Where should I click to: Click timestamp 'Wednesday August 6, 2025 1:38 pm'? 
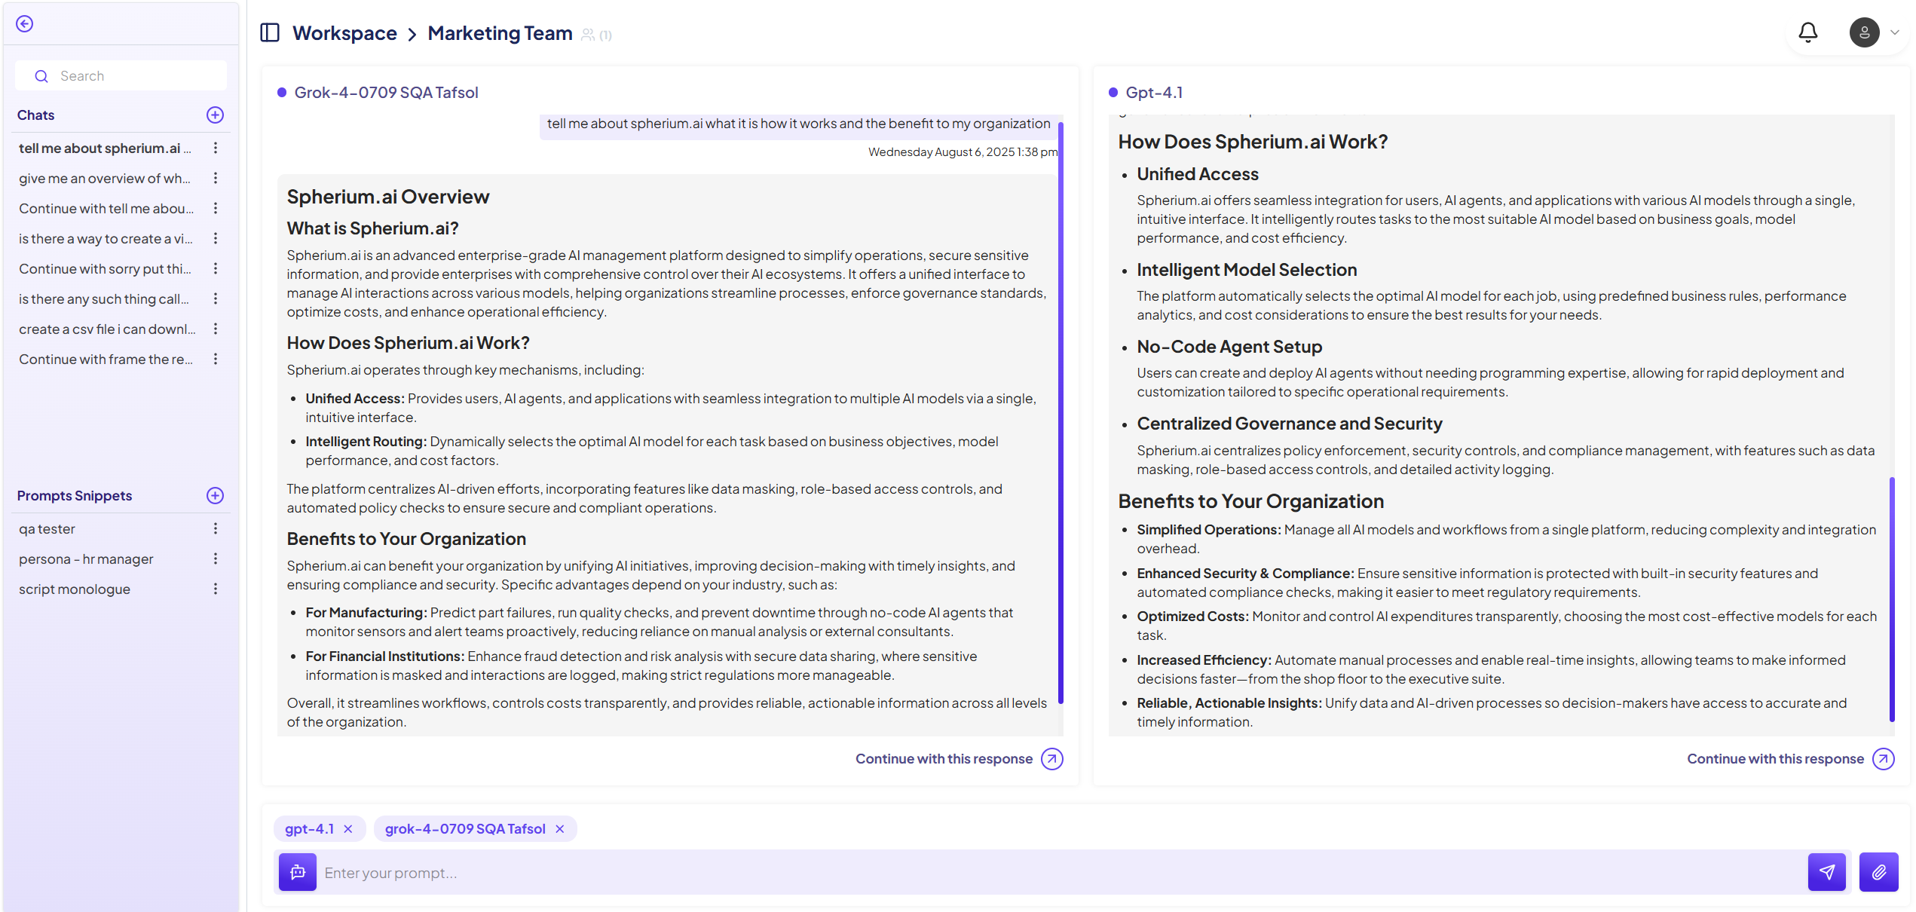click(x=963, y=152)
